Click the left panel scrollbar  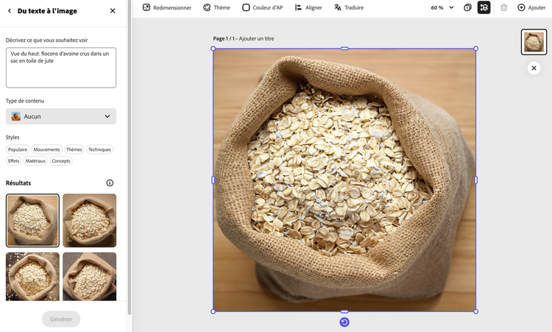click(x=130, y=158)
